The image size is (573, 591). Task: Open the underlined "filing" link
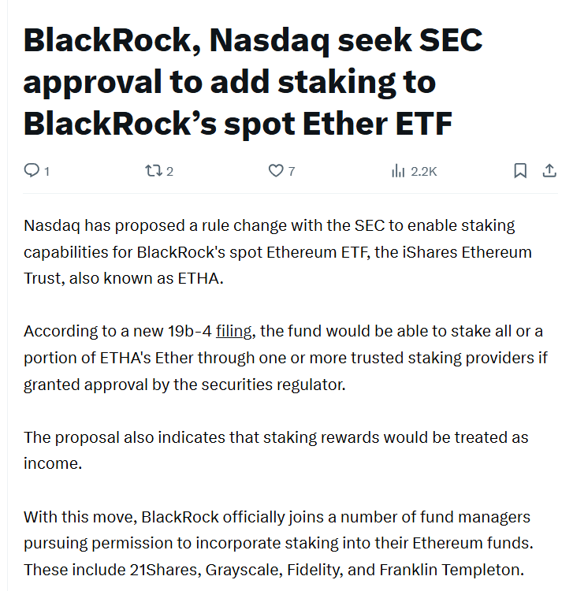(233, 331)
